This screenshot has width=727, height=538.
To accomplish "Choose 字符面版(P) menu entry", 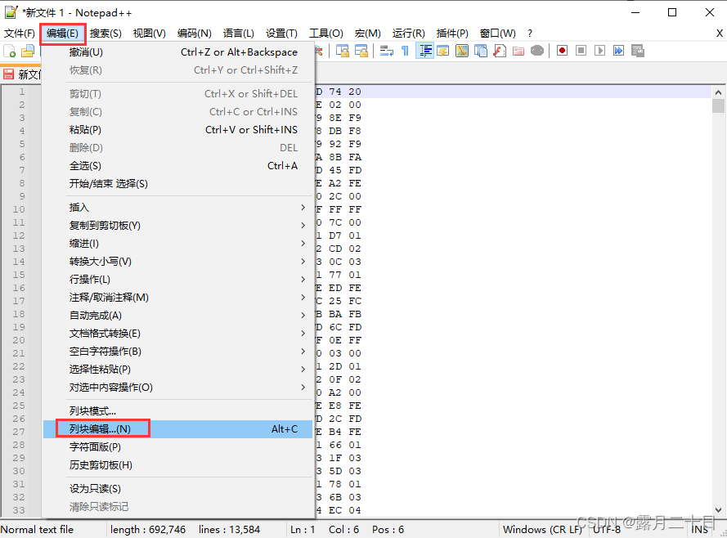I will coord(178,447).
